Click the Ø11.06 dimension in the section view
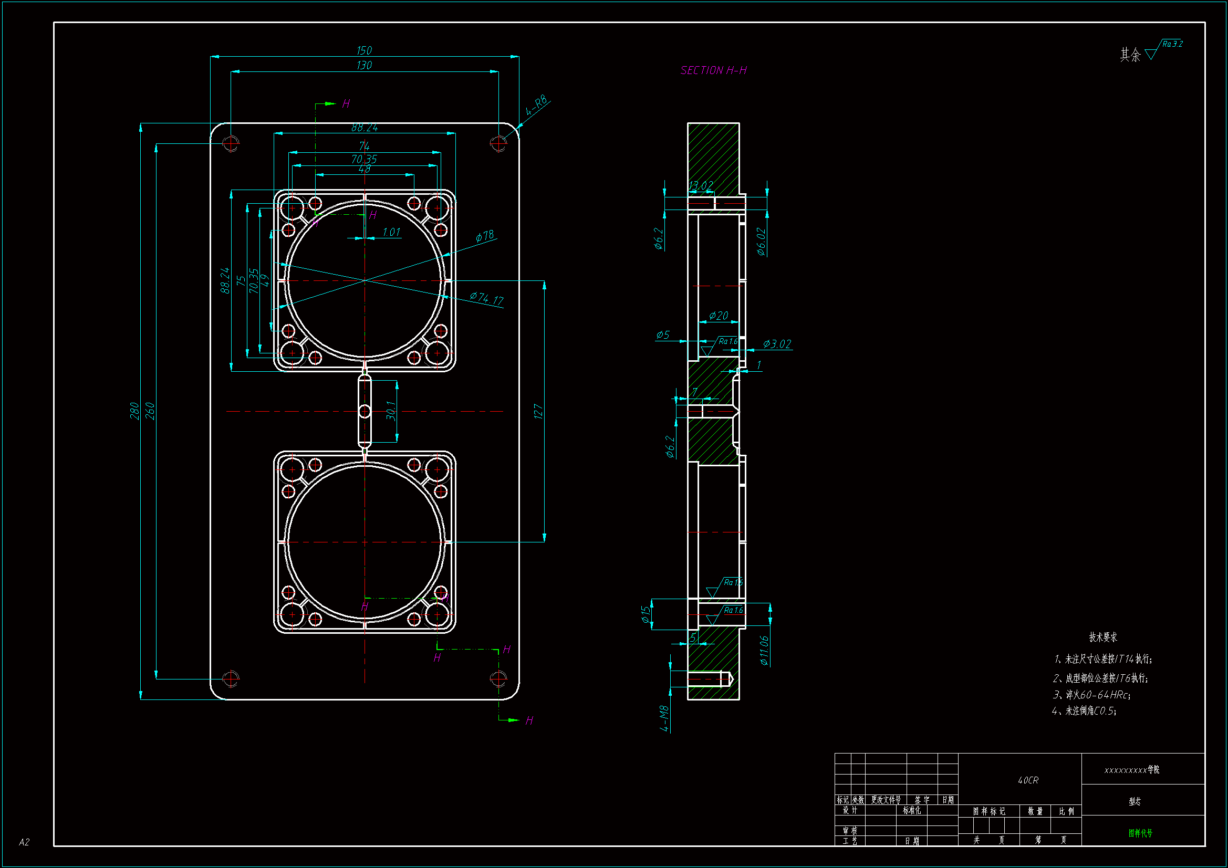Image resolution: width=1228 pixels, height=868 pixels. point(764,650)
